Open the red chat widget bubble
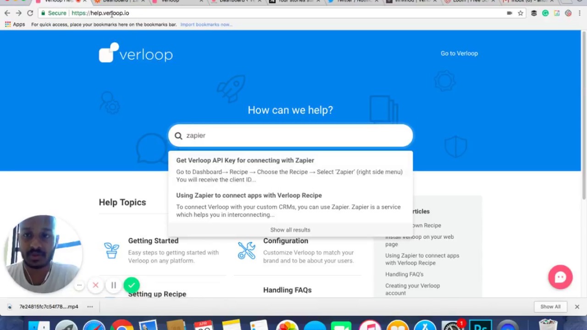 560,277
